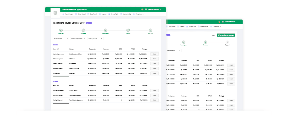Image resolution: width=287 pixels, height=115 pixels.
Task: Open Detail for Supervisor row
Action: (155, 73)
